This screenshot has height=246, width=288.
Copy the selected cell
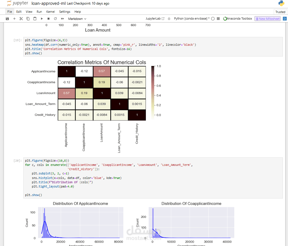click(28, 19)
